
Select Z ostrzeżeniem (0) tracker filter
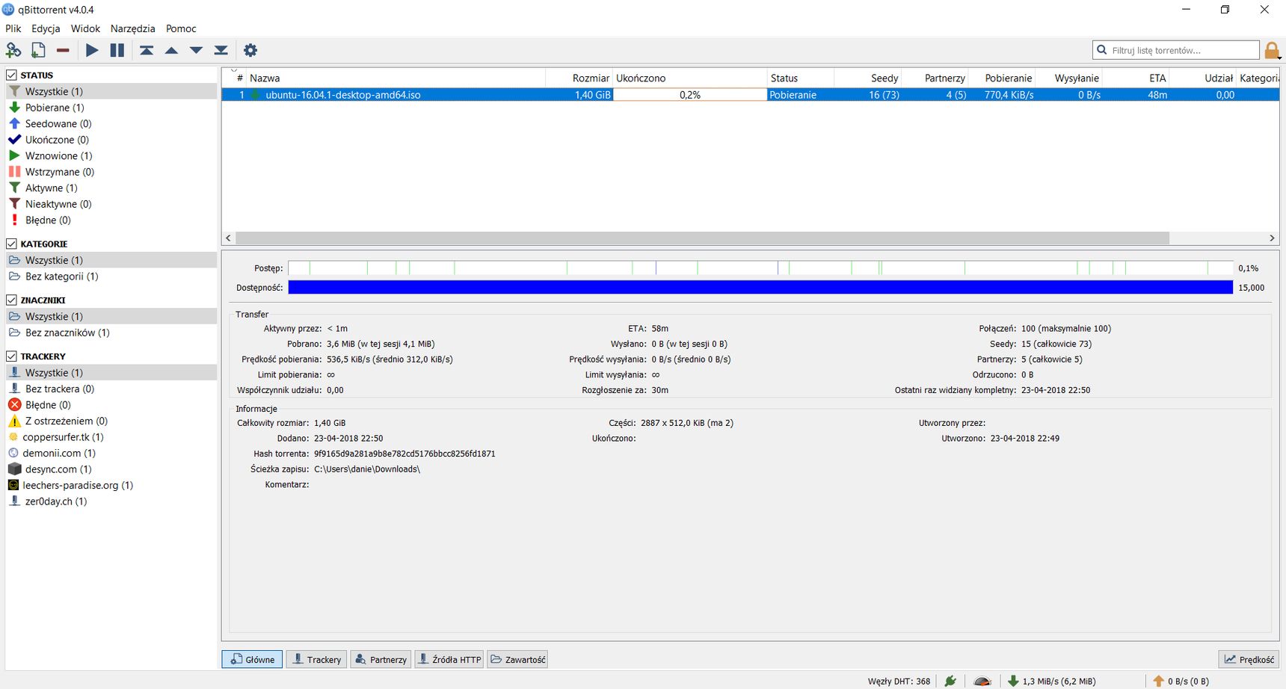111,421
